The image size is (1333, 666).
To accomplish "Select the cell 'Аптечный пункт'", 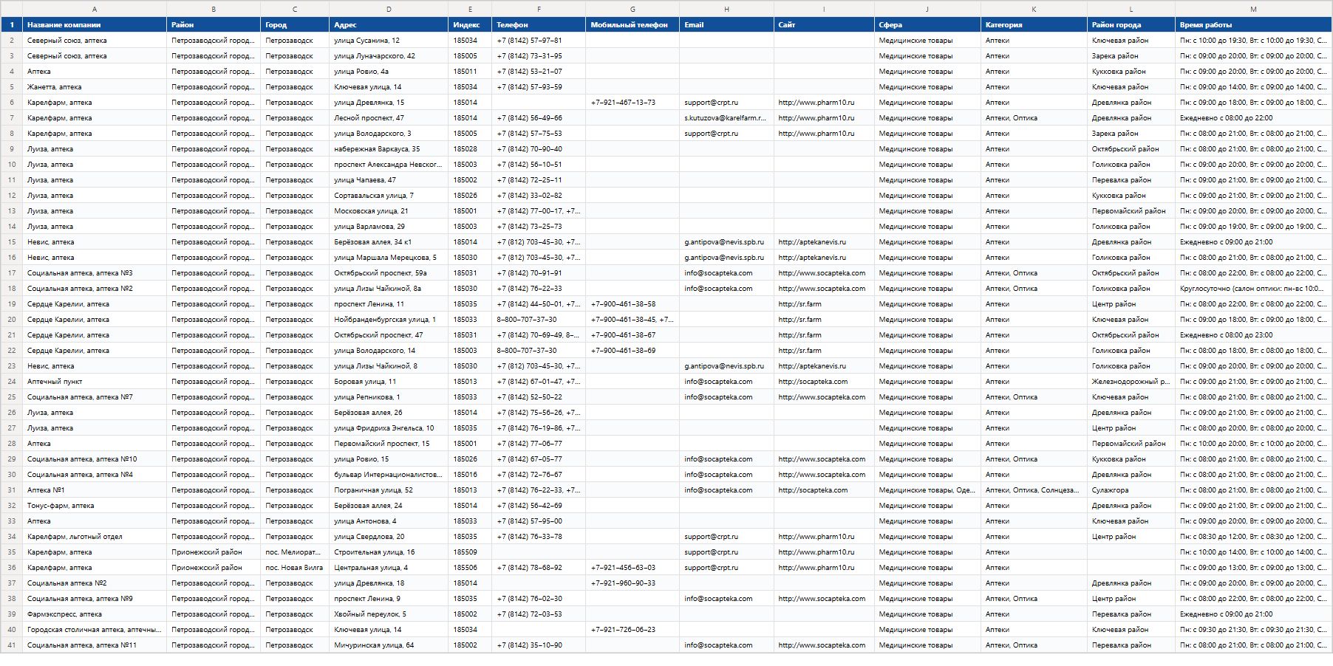I will tap(95, 382).
